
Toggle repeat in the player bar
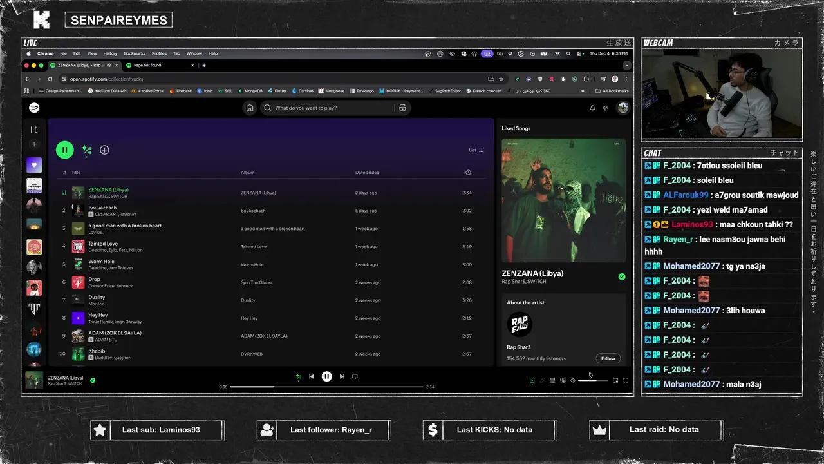click(x=355, y=376)
